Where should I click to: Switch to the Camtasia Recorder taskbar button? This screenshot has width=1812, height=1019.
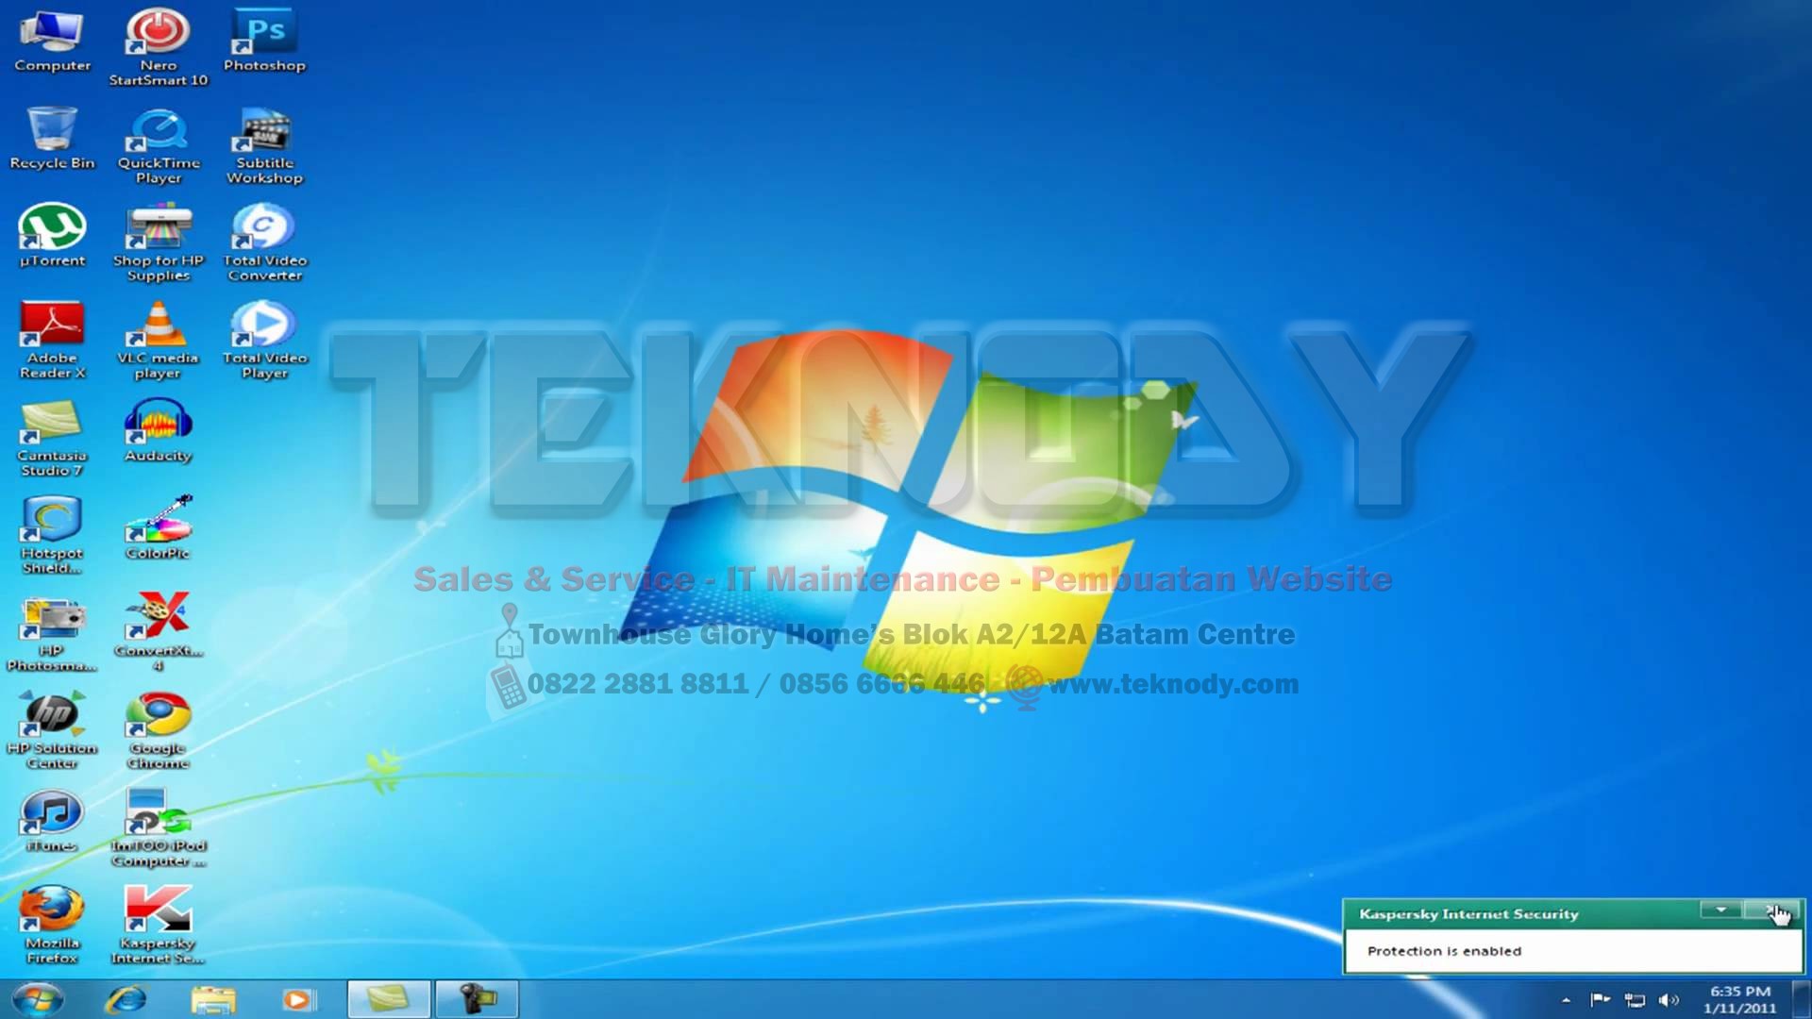coord(477,998)
